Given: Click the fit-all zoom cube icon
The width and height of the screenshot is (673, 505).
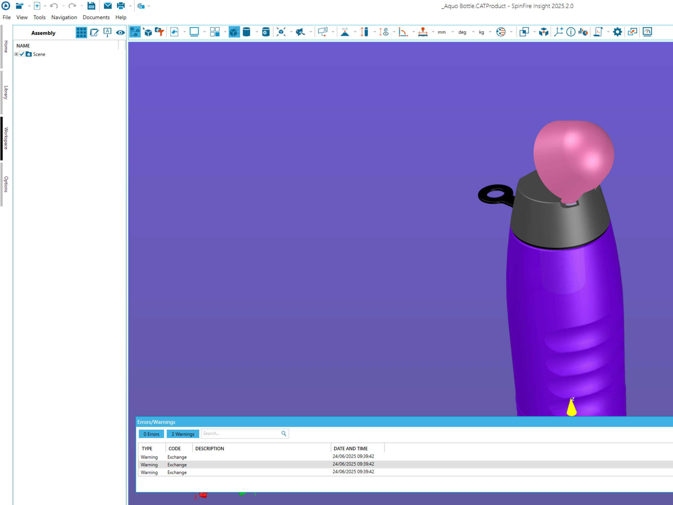Looking at the screenshot, I should 281,32.
